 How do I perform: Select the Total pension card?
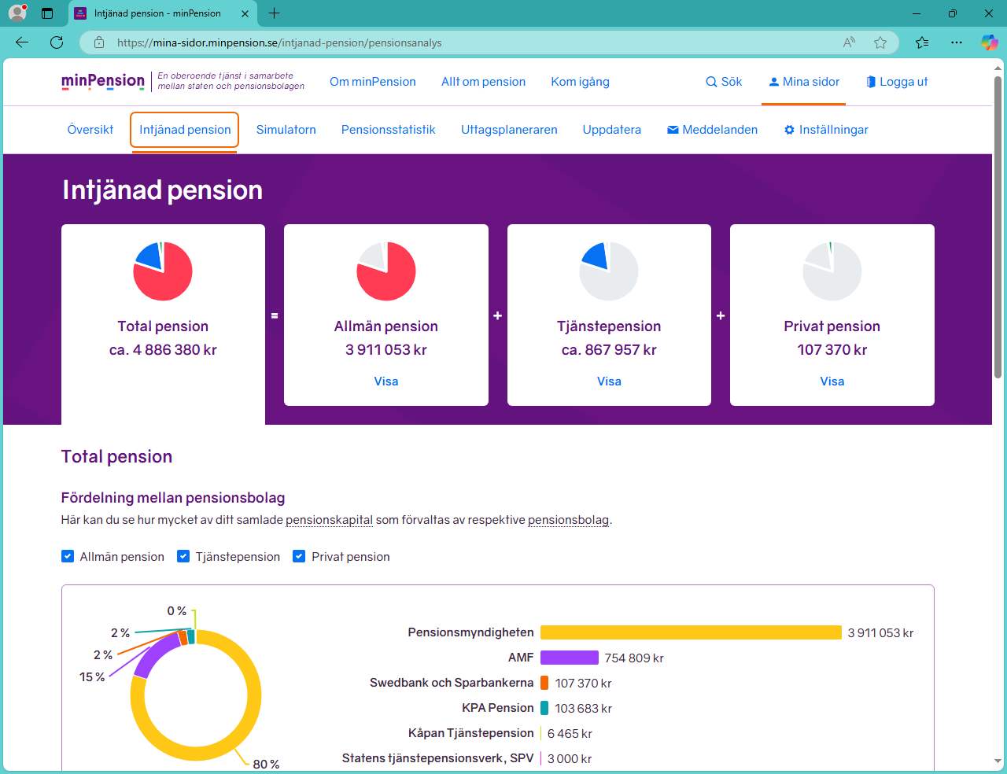(163, 324)
